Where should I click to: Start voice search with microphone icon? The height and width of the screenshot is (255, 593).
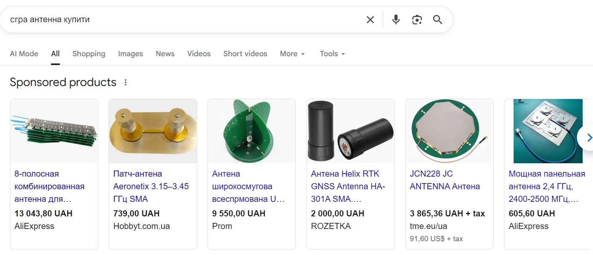[396, 20]
